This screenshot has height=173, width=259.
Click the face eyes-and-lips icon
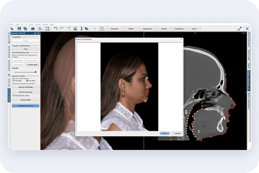(x=69, y=29)
